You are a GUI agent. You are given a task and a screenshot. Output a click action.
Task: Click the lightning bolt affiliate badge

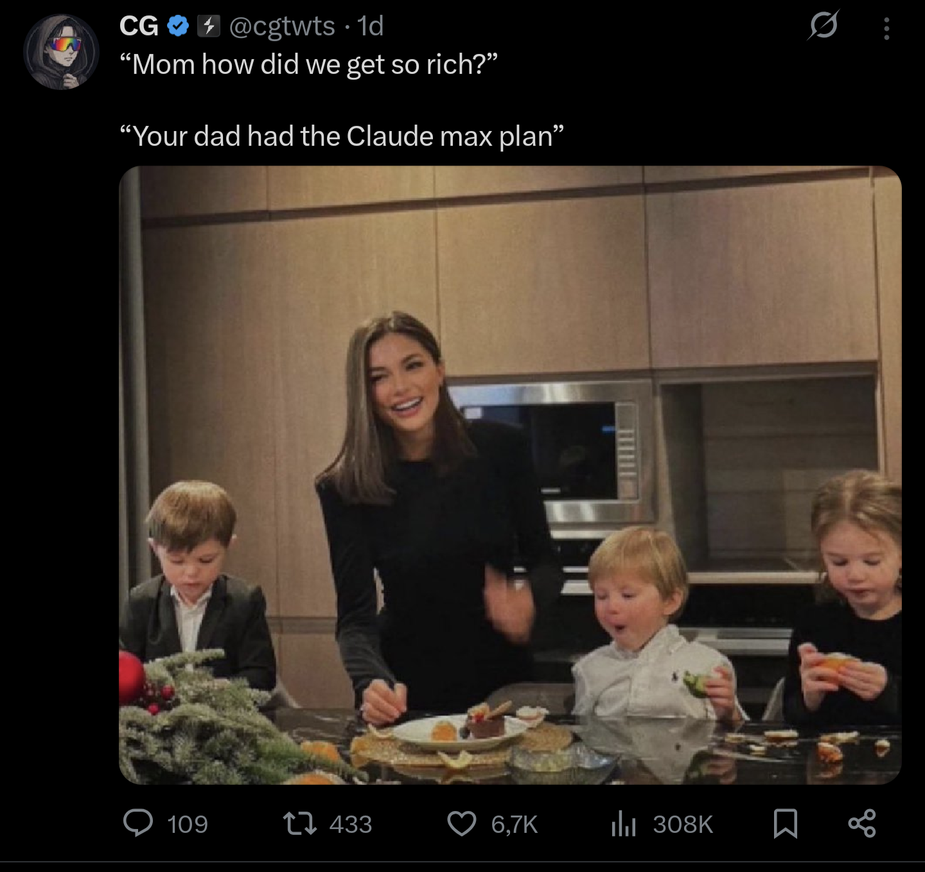pyautogui.click(x=208, y=26)
